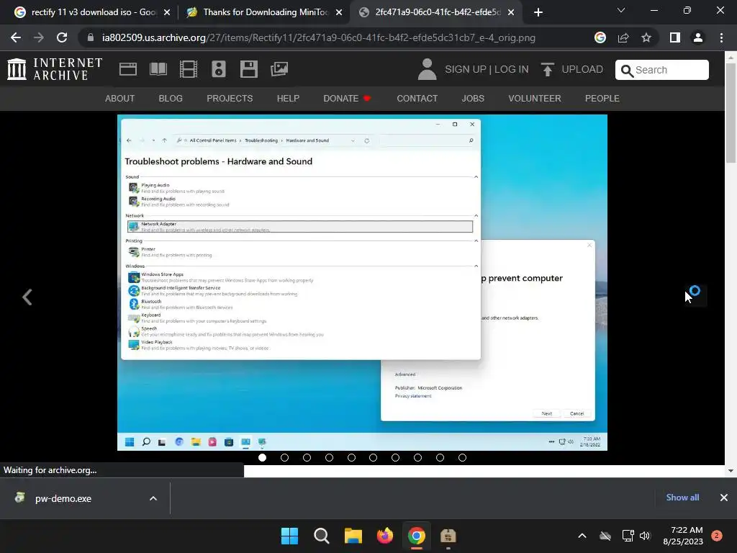Launch Firefox from the taskbar
This screenshot has width=737, height=553.
coord(385,536)
